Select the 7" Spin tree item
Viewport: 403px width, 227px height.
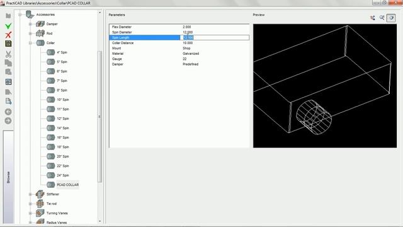(62, 81)
